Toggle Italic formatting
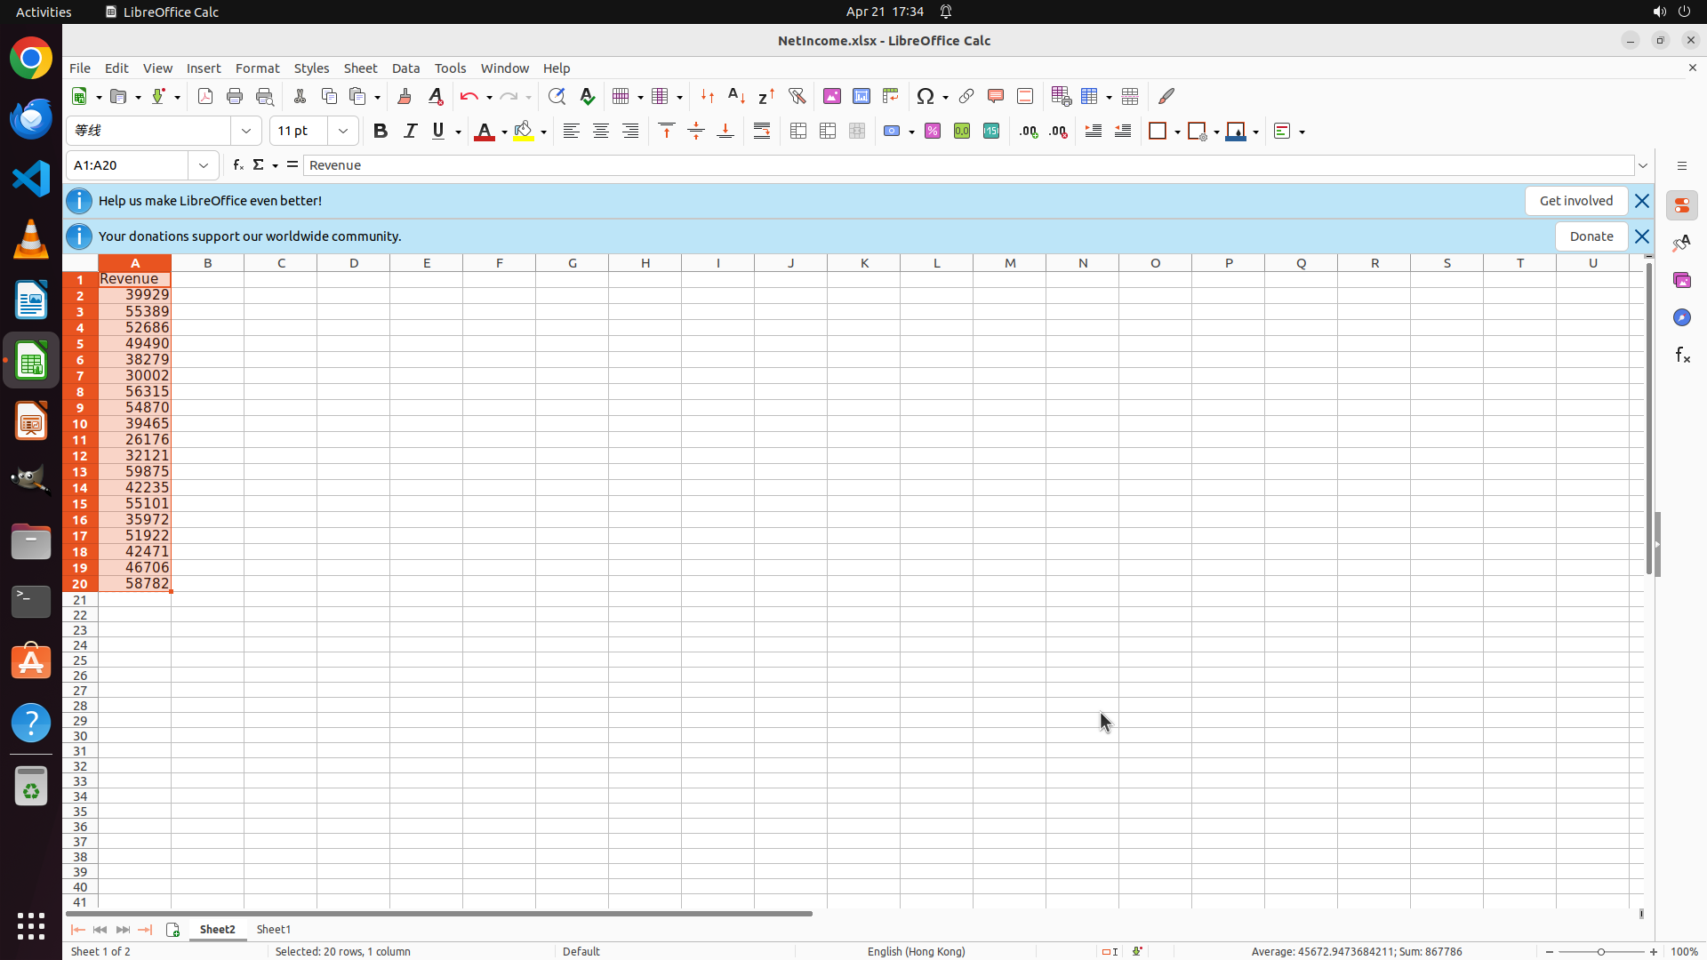 click(x=410, y=132)
